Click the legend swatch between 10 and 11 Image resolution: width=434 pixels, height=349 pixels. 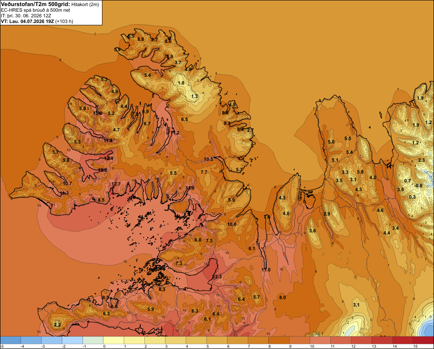(320, 340)
